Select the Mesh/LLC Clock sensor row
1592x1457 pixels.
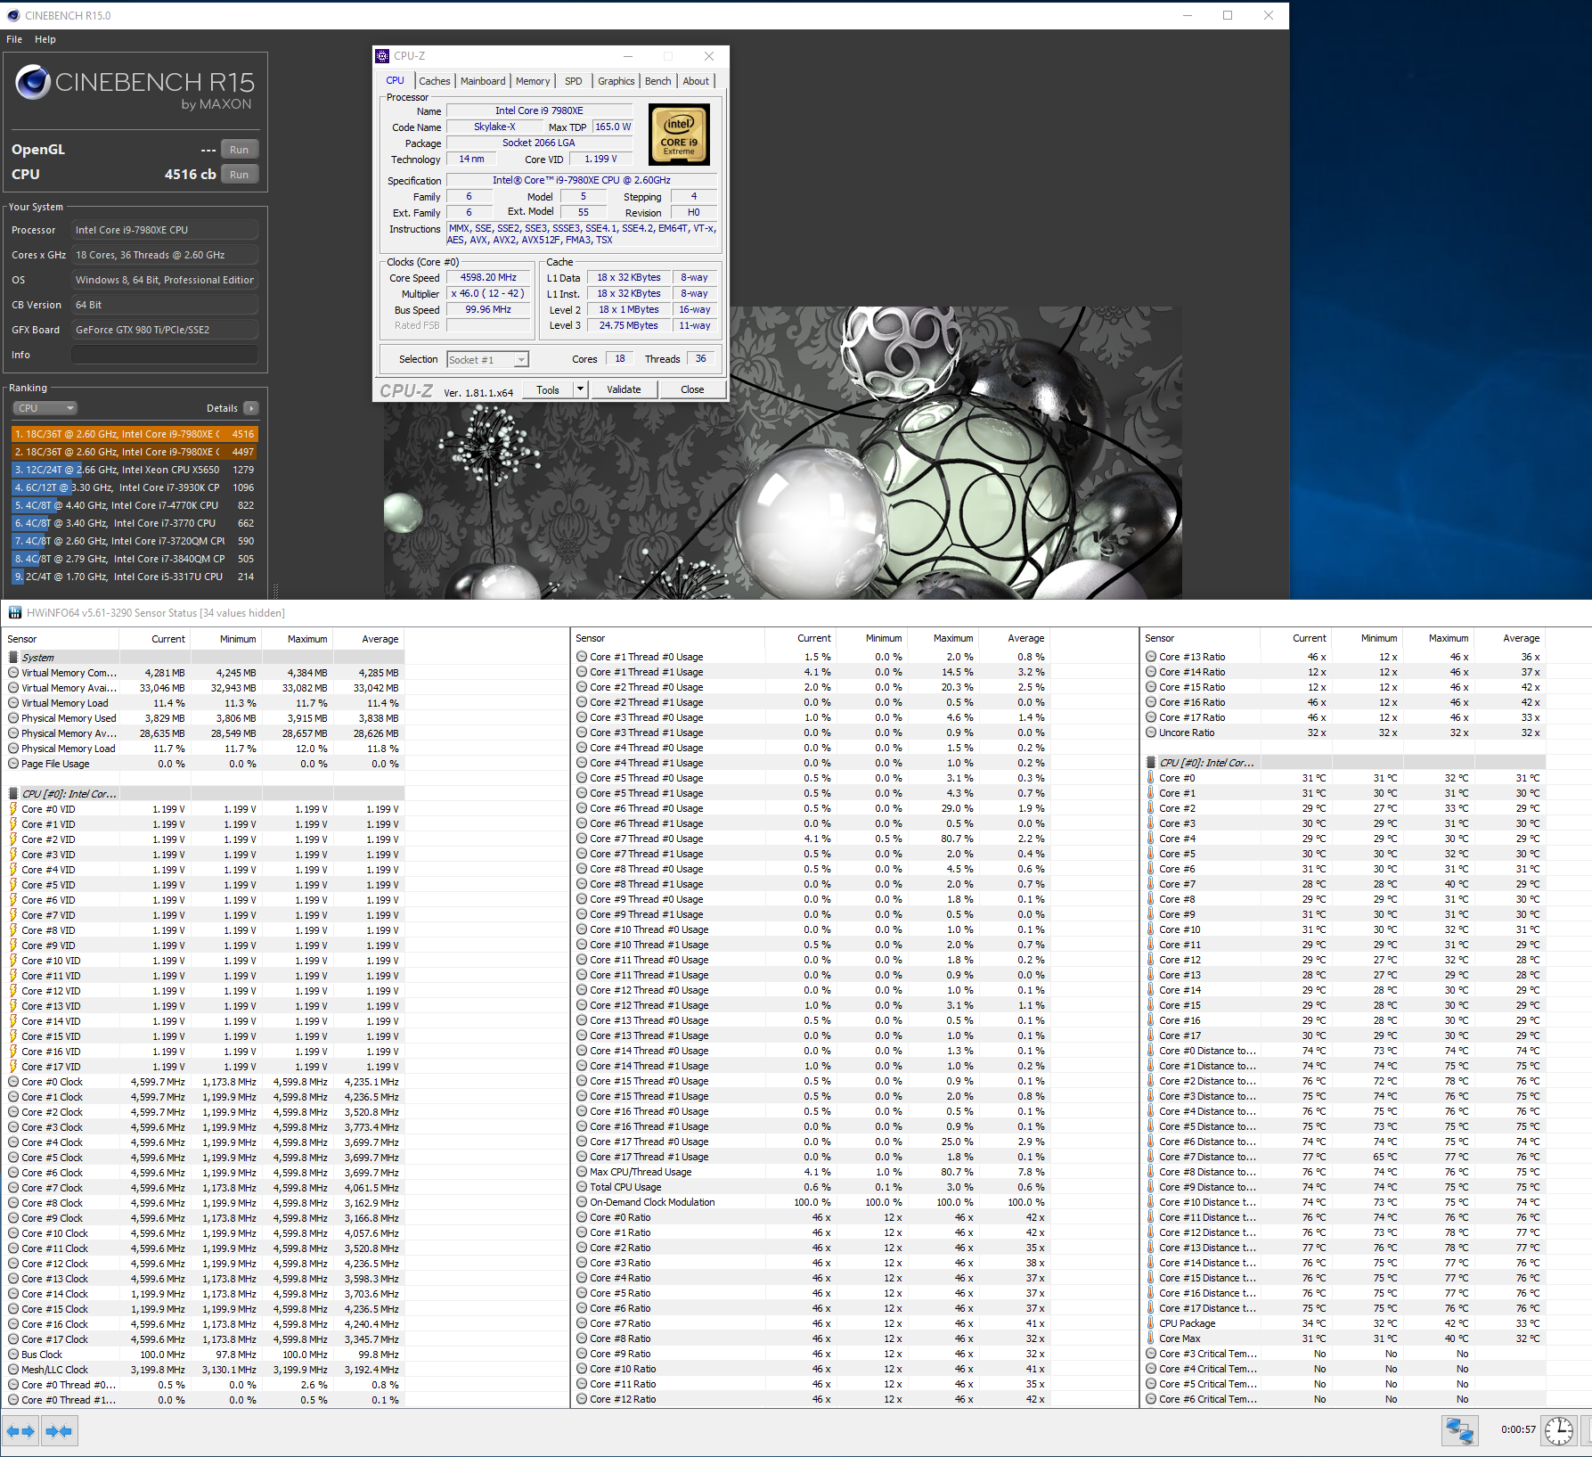pos(204,1370)
